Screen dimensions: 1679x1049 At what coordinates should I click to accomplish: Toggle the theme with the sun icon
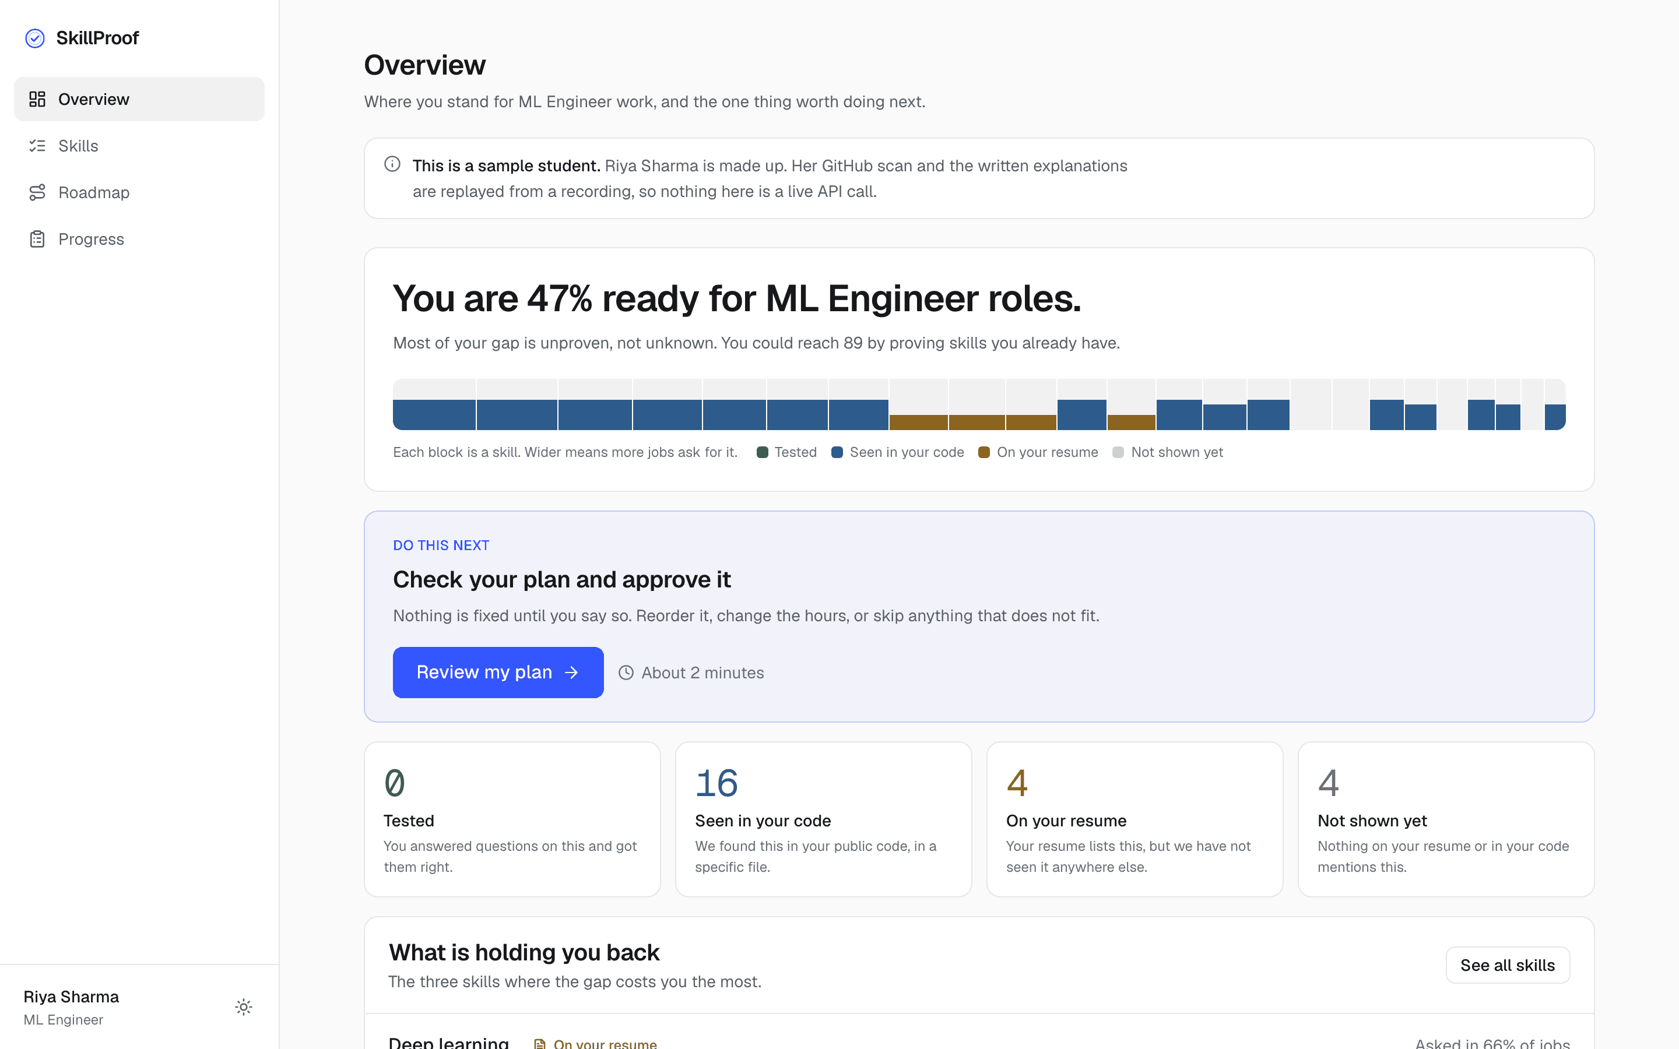pos(244,1006)
